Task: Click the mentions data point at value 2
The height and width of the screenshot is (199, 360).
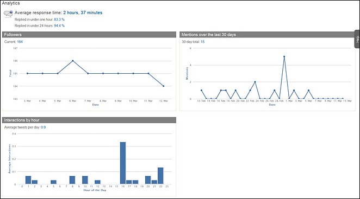Action: point(255,82)
